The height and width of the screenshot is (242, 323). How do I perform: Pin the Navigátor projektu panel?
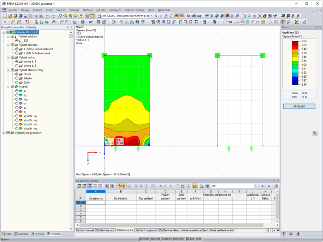click(67, 27)
